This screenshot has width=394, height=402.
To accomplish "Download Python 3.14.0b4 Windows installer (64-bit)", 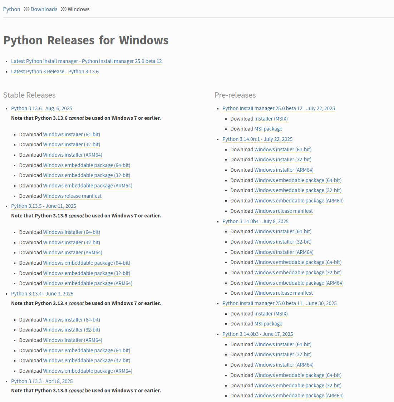I will pyautogui.click(x=283, y=231).
